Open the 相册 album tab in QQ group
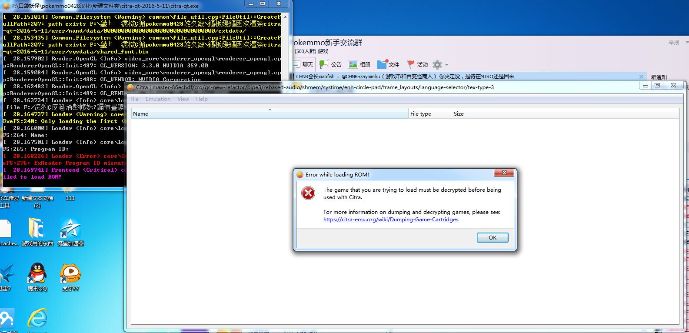 [x=359, y=64]
